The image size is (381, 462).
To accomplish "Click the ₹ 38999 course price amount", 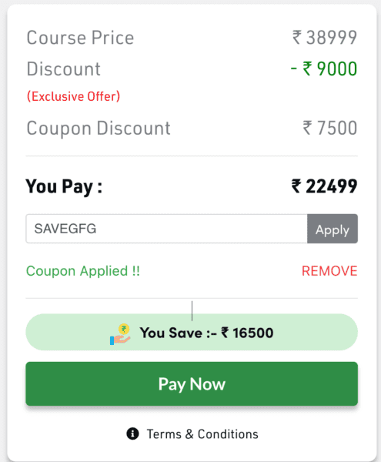I will [x=325, y=38].
